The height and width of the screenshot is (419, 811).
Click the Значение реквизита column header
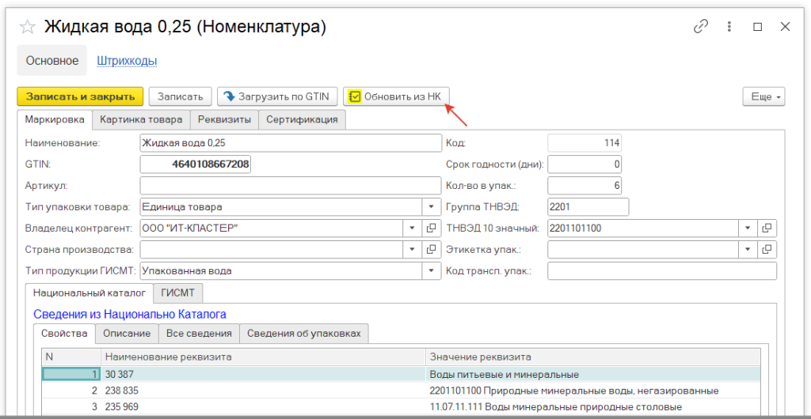point(593,357)
